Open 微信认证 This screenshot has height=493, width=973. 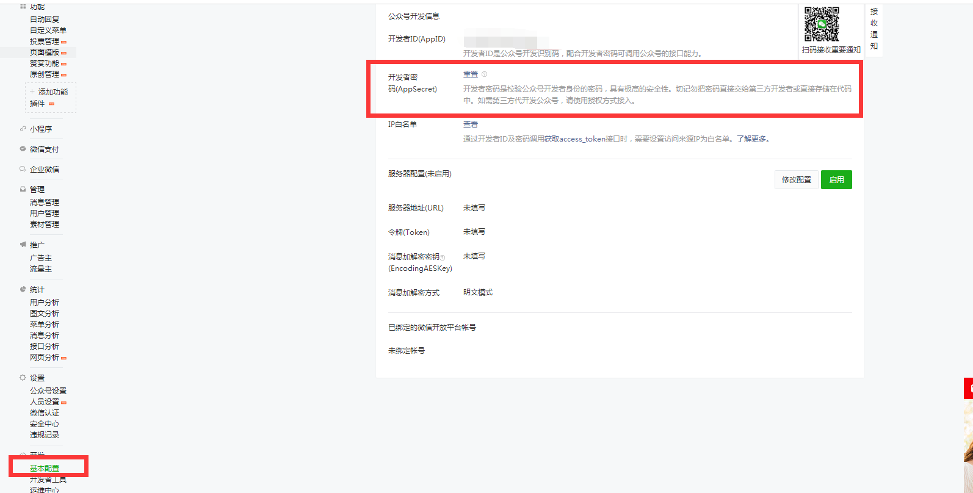tap(45, 413)
